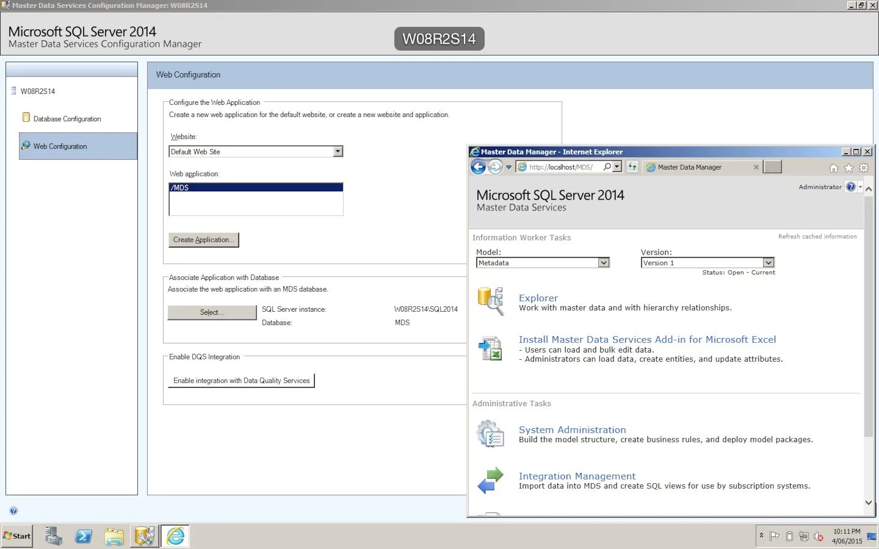Image resolution: width=879 pixels, height=549 pixels.
Task: Click the Status: Open - Current text
Action: click(739, 273)
